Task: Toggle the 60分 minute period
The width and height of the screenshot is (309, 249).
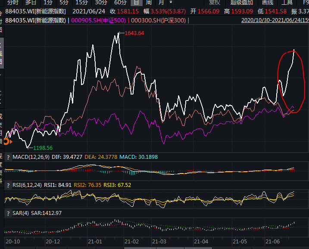Action: point(120,3)
